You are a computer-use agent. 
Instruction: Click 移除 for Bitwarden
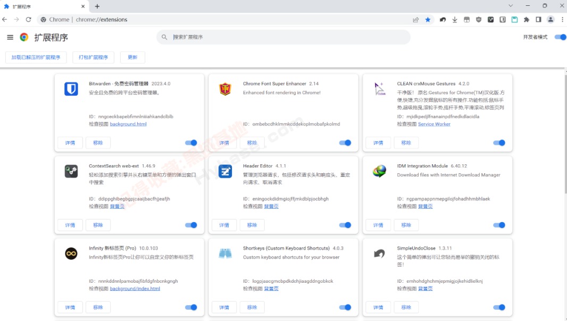(x=98, y=143)
